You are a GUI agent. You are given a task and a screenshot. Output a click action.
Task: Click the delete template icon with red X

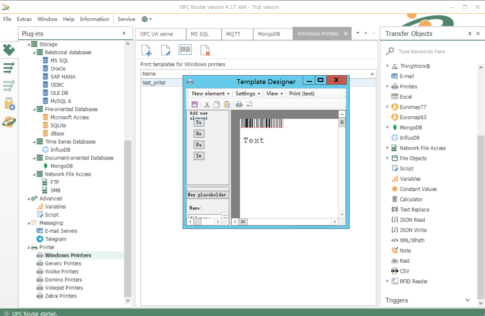[x=205, y=50]
